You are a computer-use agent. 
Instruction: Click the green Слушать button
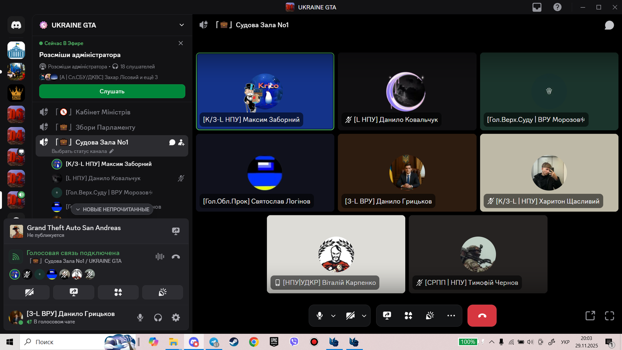(x=112, y=91)
